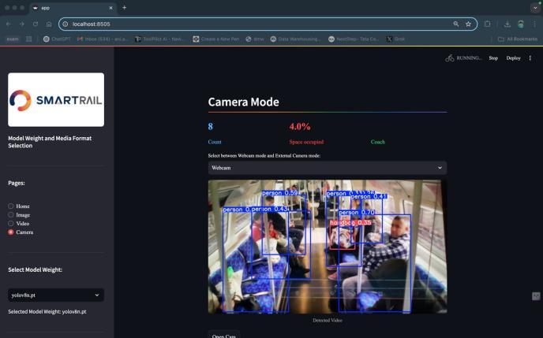
Task: Click the Coach metric label
Action: coord(377,142)
